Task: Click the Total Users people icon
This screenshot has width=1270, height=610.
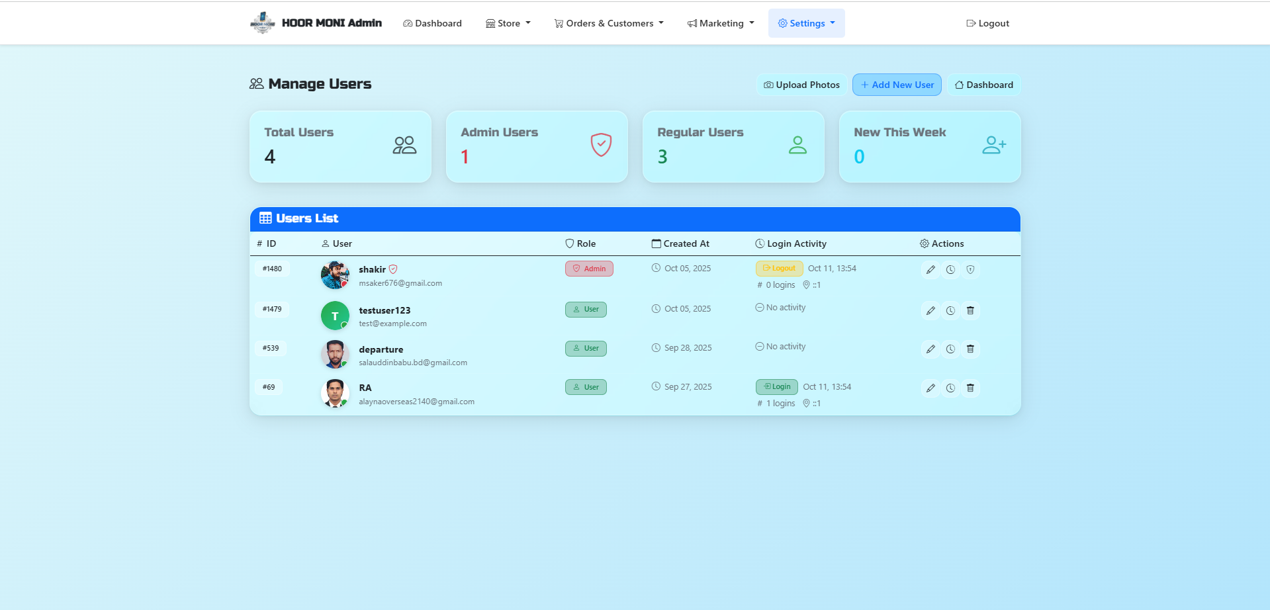Action: pyautogui.click(x=404, y=145)
